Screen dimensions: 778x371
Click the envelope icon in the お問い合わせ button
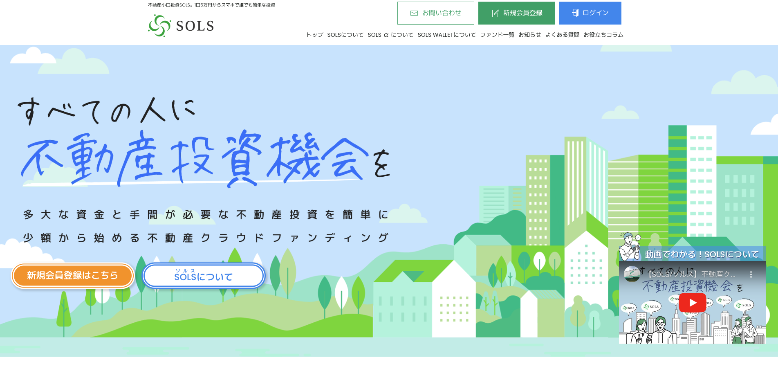[414, 13]
